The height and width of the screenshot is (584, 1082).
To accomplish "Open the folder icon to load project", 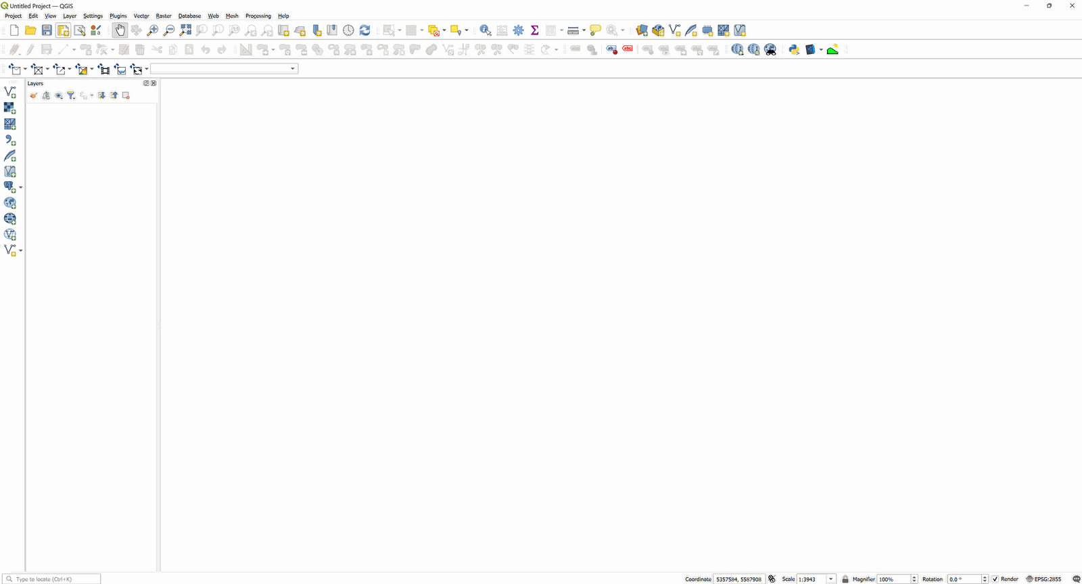I will coord(30,30).
